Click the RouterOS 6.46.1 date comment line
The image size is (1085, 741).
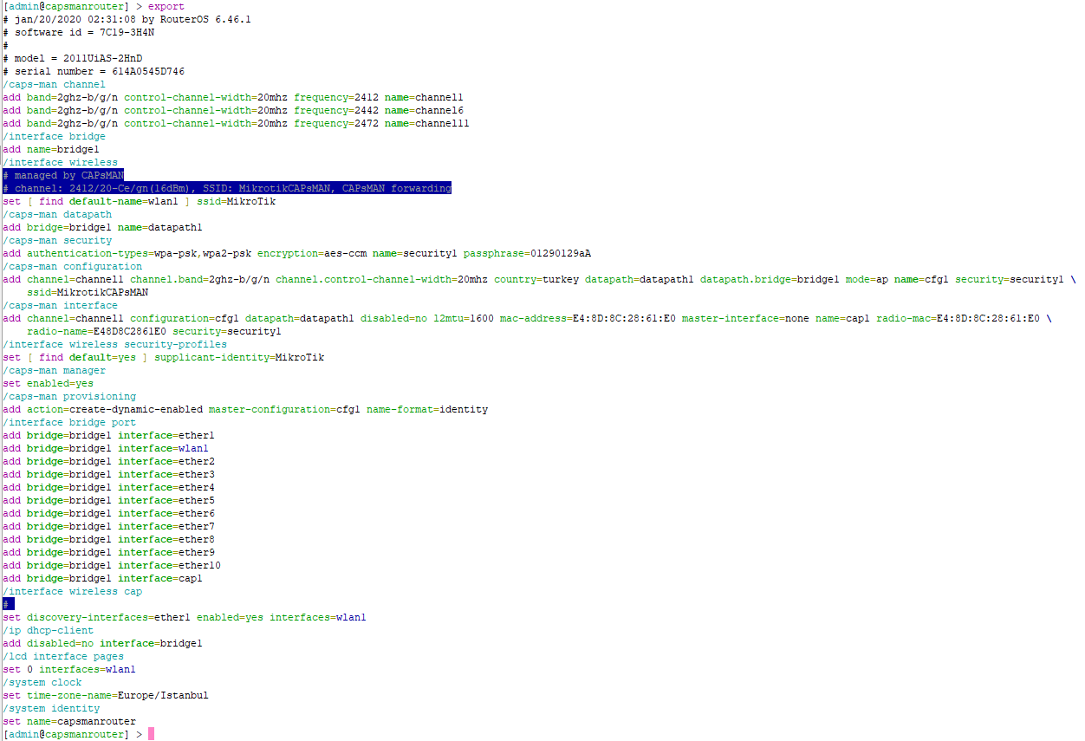pos(127,19)
